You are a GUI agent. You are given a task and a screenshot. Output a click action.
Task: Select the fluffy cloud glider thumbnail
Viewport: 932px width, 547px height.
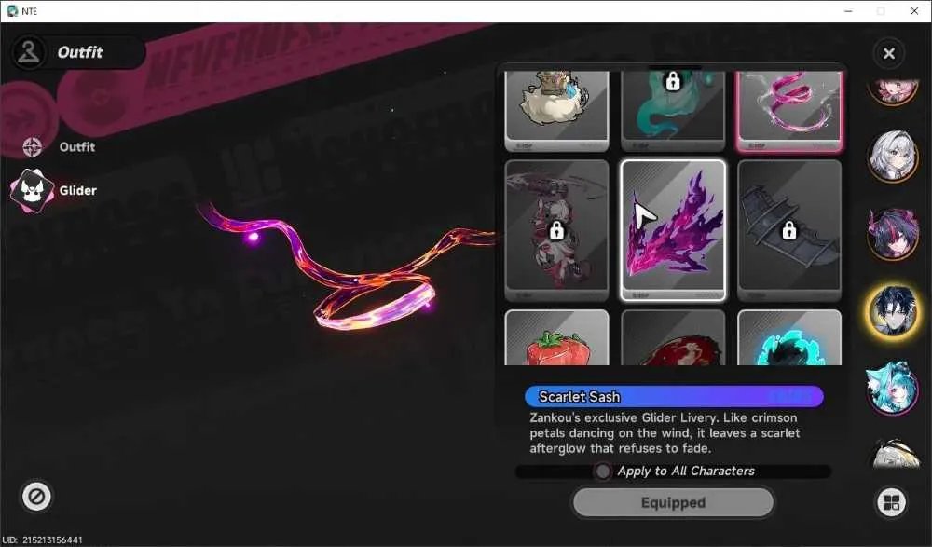coord(557,111)
